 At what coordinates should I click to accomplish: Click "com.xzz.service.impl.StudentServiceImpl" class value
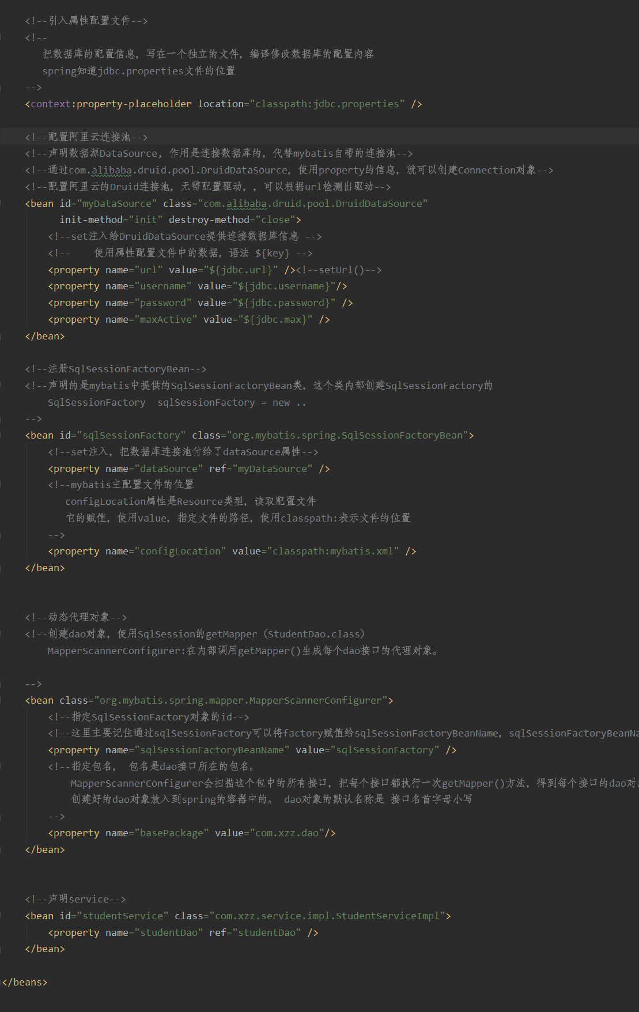point(327,916)
